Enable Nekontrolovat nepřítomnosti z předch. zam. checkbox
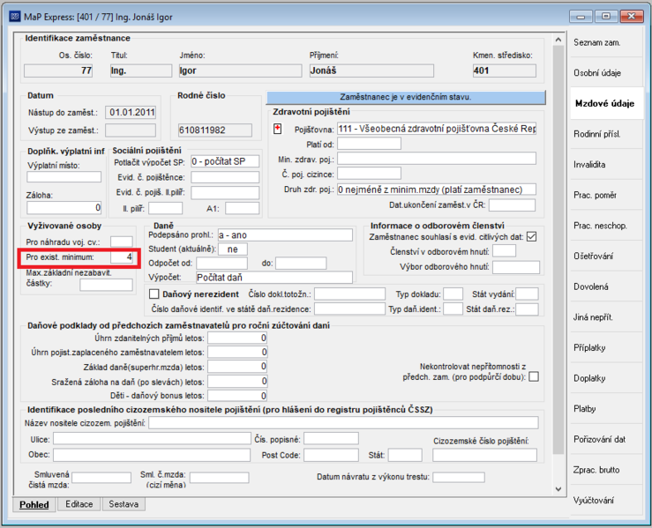 tap(534, 376)
